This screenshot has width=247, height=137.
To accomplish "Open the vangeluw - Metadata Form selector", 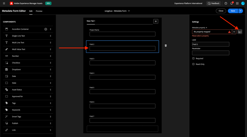I will 117,11.
